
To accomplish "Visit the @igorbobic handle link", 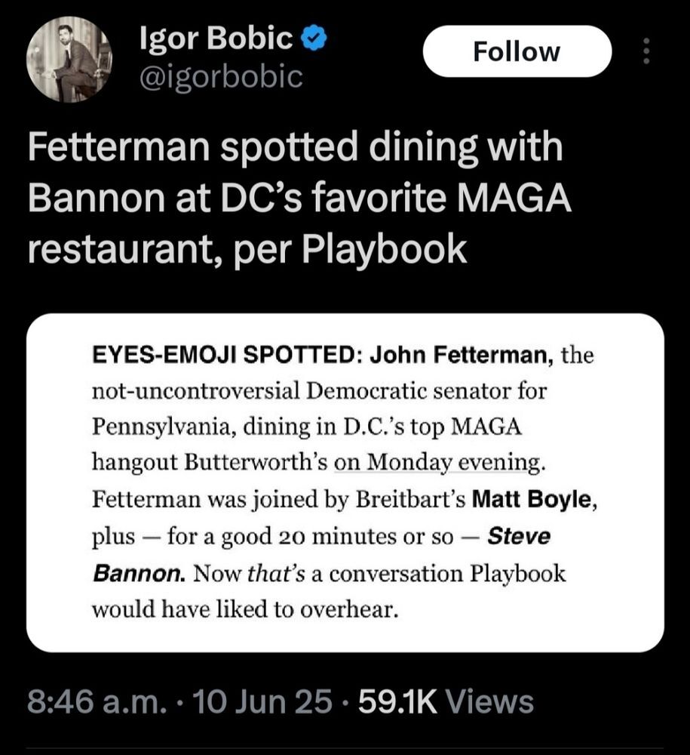I will [x=221, y=76].
